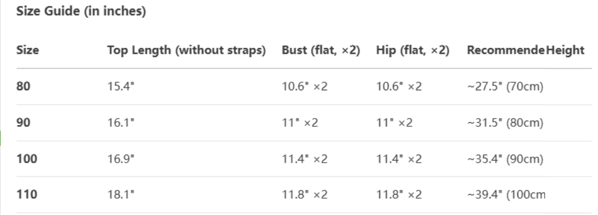The height and width of the screenshot is (215, 598).
Task: Click the bust value in size 80 row
Action: pyautogui.click(x=305, y=86)
